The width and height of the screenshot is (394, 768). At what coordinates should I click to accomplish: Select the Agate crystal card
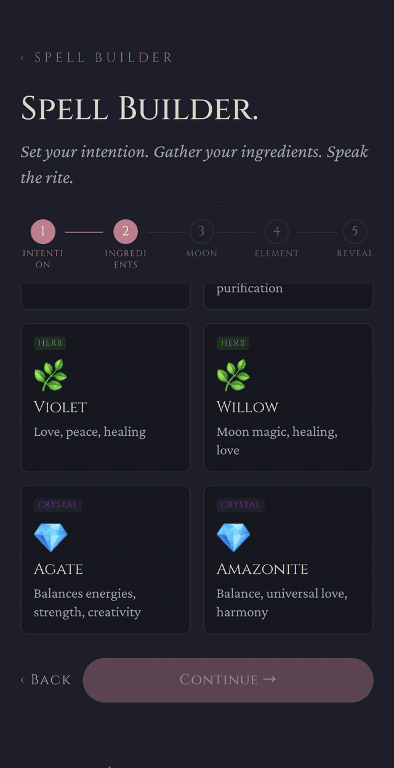click(x=105, y=559)
